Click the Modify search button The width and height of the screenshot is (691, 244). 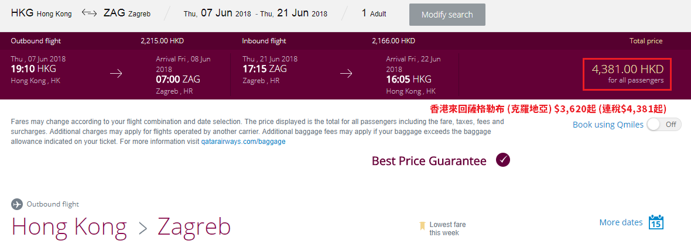point(447,15)
